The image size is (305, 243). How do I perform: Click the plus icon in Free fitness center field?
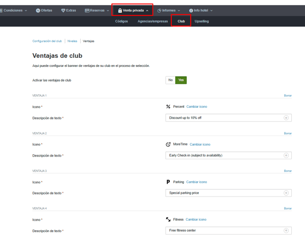tap(286, 231)
